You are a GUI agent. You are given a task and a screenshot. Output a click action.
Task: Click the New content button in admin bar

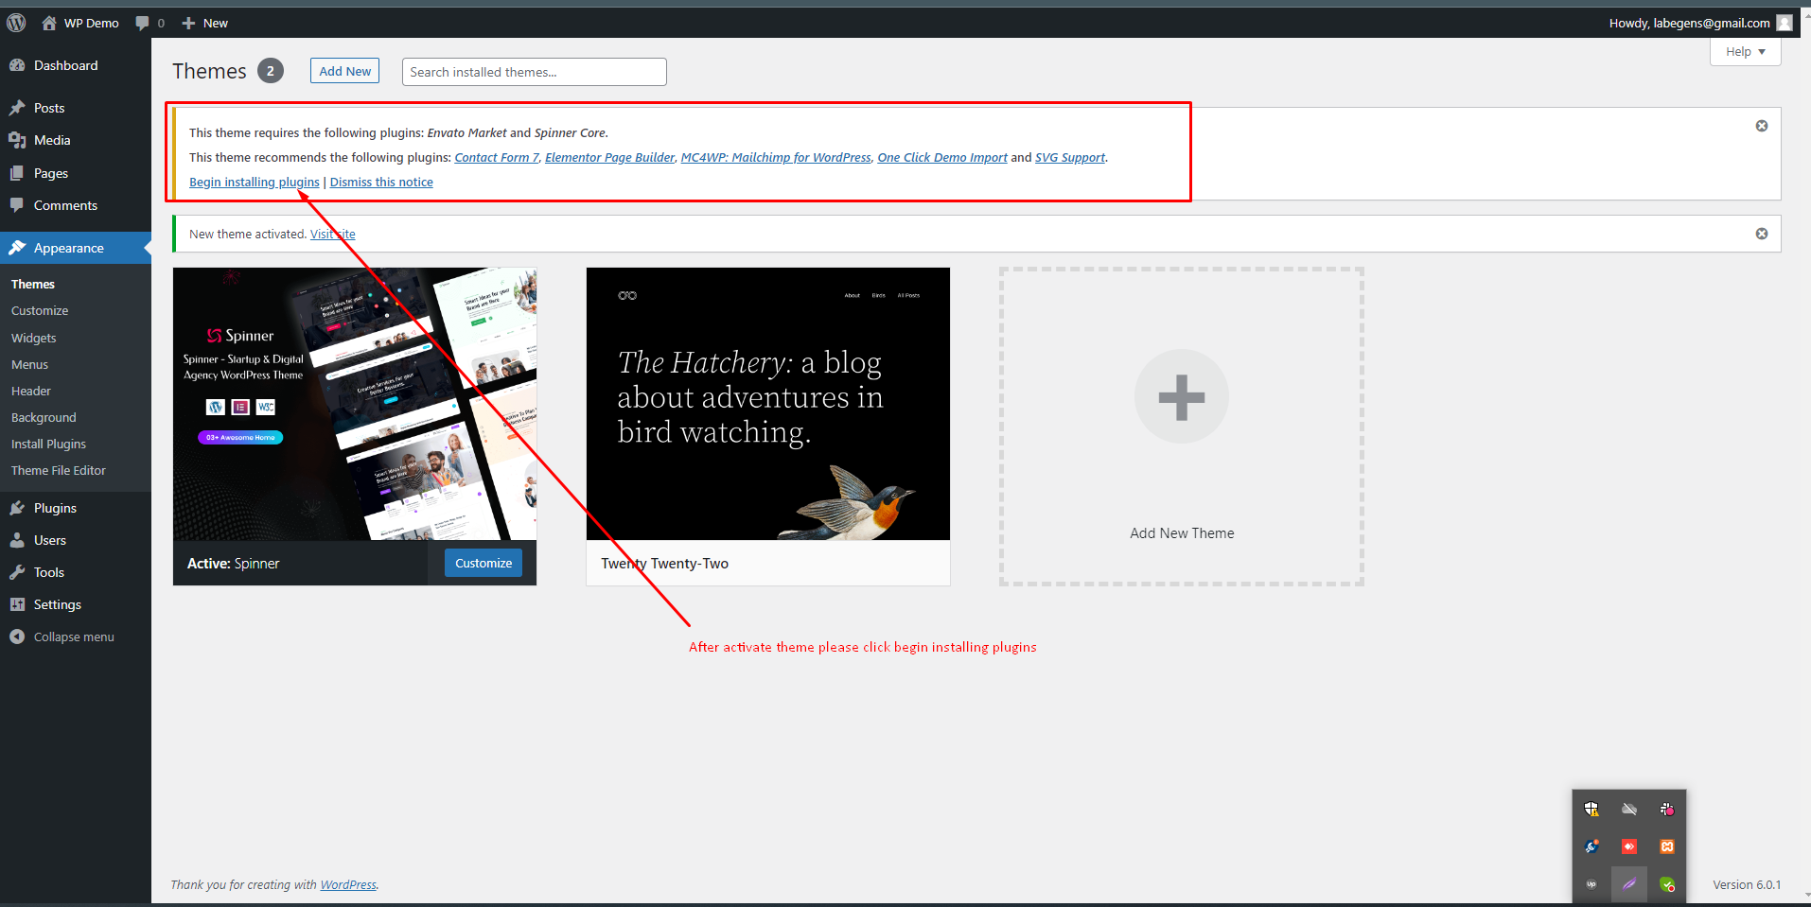tap(205, 23)
